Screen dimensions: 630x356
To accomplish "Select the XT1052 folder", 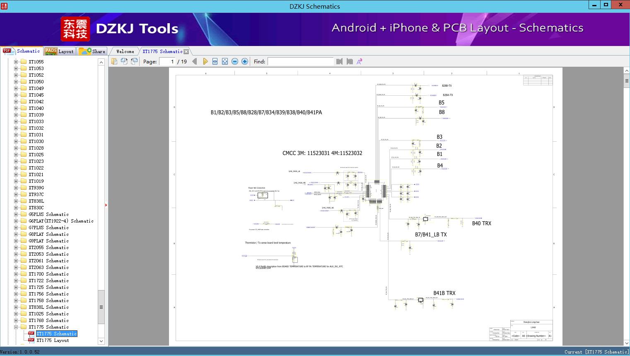I will [x=36, y=75].
